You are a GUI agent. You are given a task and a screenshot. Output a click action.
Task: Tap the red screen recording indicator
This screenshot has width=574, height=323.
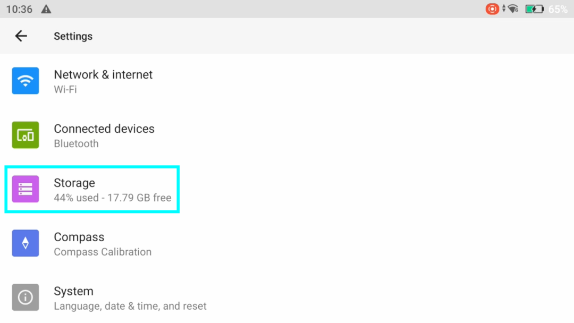(492, 9)
